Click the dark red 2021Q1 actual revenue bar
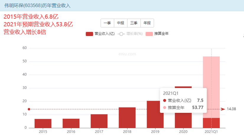Screen dimensions: 244x135 point(211,123)
